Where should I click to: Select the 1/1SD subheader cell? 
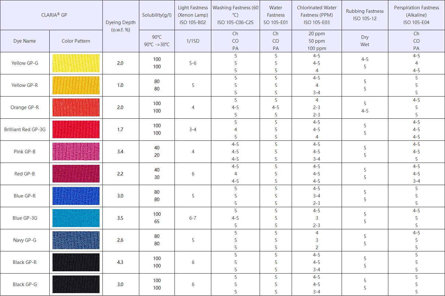click(x=193, y=41)
